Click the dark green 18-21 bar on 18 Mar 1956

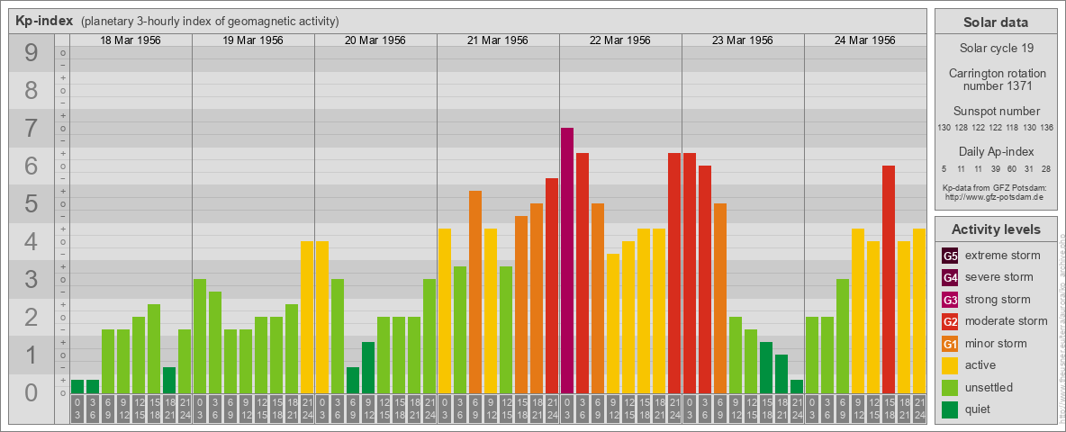(169, 381)
